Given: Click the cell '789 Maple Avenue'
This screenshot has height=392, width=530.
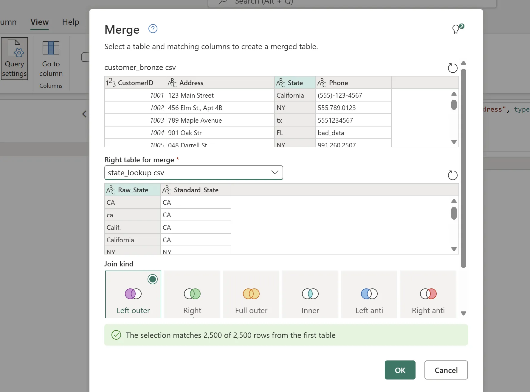Looking at the screenshot, I should click(220, 120).
